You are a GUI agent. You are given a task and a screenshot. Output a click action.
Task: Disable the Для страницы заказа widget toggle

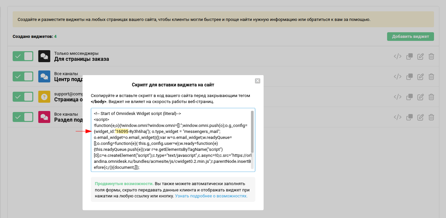(x=23, y=56)
